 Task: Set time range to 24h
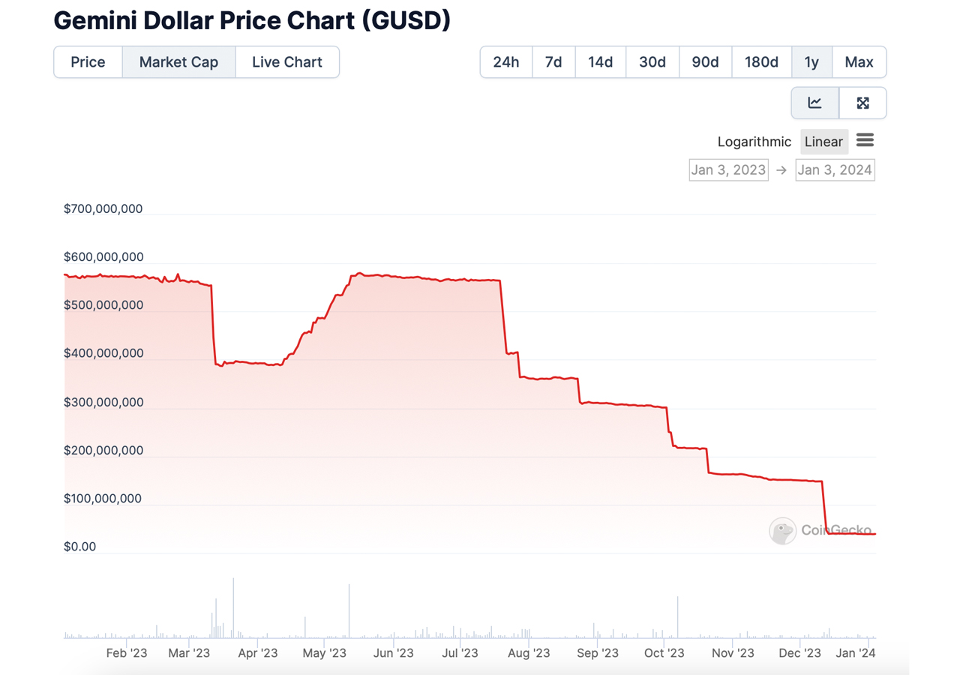(x=506, y=62)
